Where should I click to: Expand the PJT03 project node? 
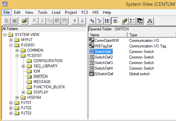[11, 113]
